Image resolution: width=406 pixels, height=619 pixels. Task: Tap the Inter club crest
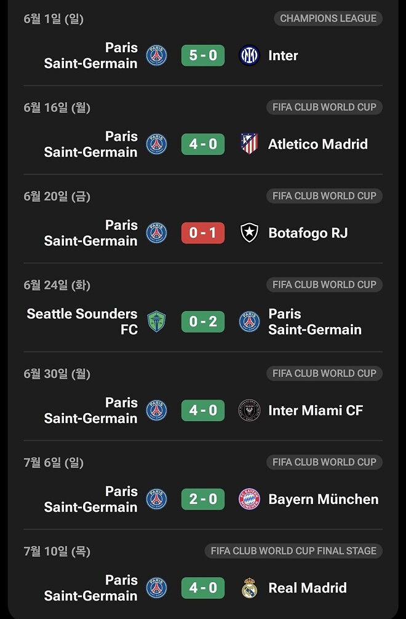tap(249, 55)
